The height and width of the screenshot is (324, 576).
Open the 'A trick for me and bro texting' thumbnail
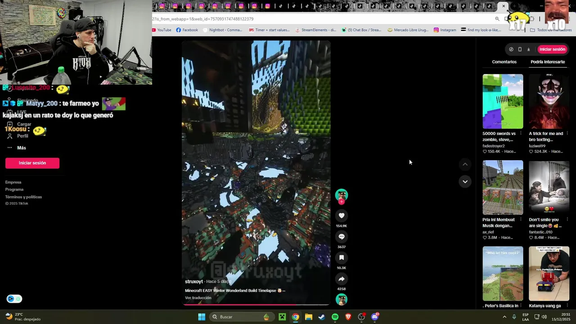pyautogui.click(x=549, y=101)
